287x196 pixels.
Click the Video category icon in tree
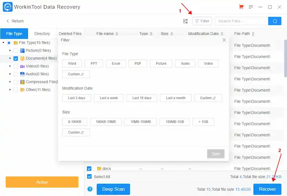tap(22, 66)
